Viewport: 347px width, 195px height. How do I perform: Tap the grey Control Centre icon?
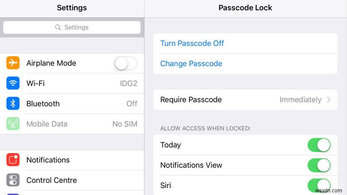[13, 180]
